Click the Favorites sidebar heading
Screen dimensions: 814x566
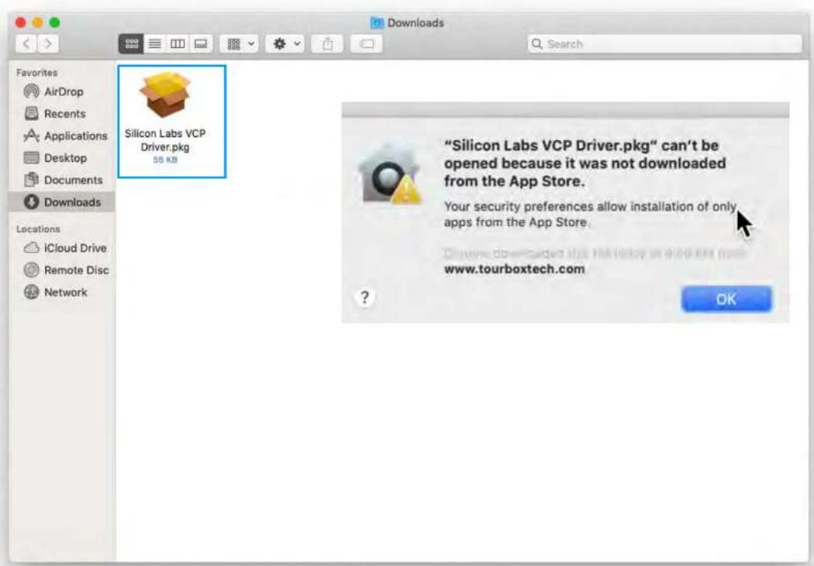click(37, 73)
